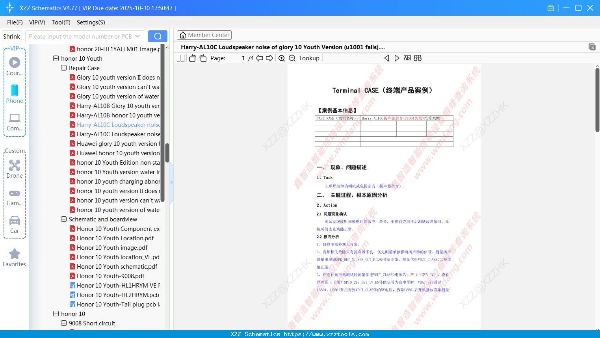Open the VIP(V) menu

(37, 22)
